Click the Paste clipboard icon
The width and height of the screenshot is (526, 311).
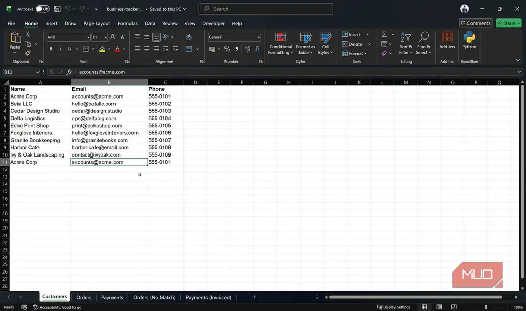(x=15, y=38)
